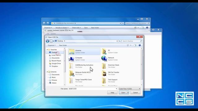198x111 pixels.
Task: Click the refresh icon next to dialog address bar
Action: pyautogui.click(x=119, y=41)
